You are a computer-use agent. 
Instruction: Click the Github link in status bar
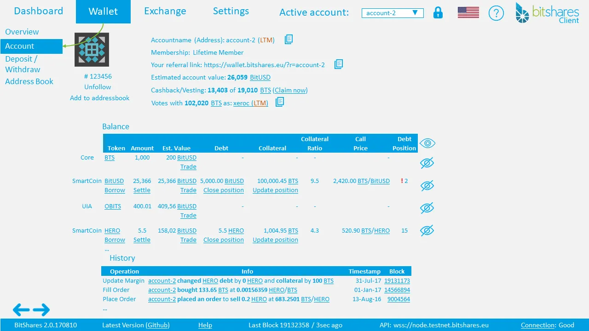click(158, 325)
